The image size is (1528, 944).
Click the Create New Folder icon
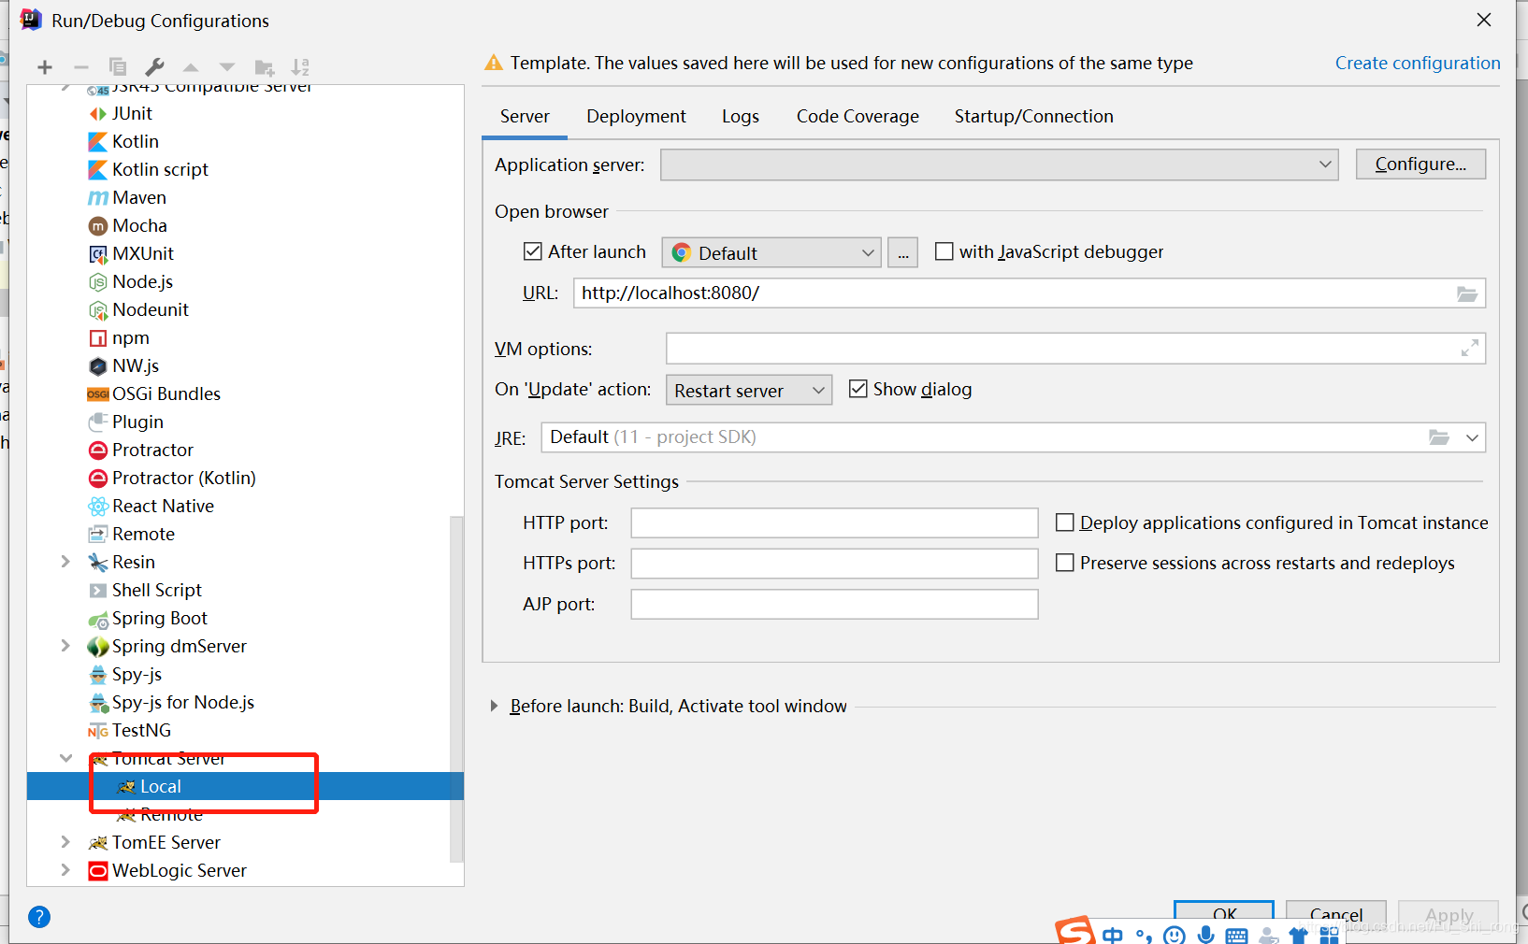tap(265, 67)
